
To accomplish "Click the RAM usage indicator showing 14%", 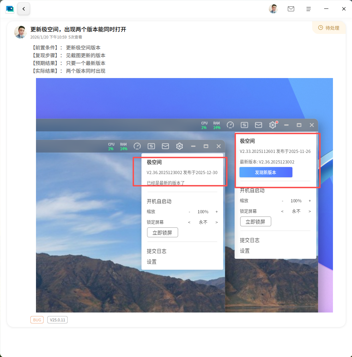I will click(216, 125).
